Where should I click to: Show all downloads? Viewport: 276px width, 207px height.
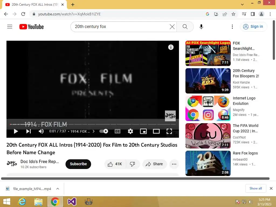tap(256, 188)
